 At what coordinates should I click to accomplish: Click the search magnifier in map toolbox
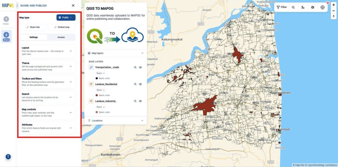point(293,7)
